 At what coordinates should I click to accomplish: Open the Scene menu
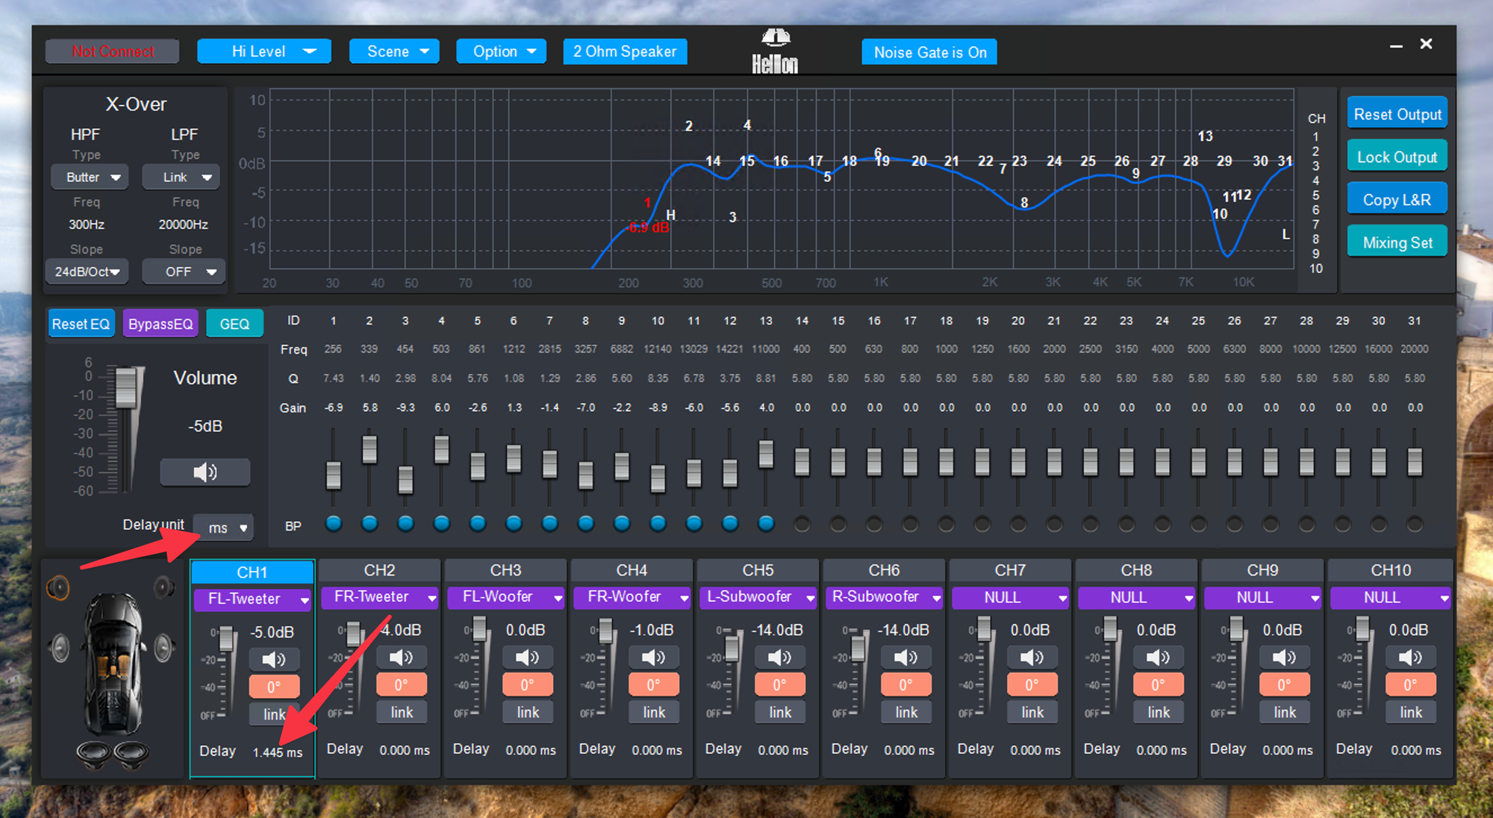pyautogui.click(x=395, y=51)
